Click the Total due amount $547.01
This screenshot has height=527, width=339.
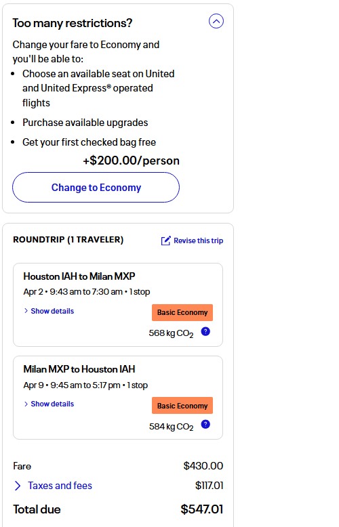(202, 509)
